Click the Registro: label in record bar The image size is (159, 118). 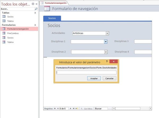point(48,108)
